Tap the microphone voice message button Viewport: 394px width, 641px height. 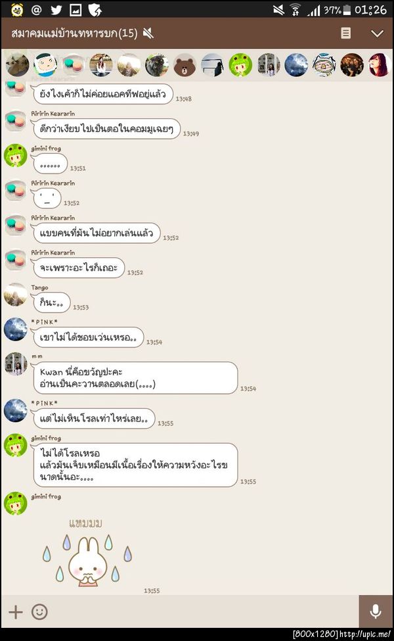pos(375,611)
